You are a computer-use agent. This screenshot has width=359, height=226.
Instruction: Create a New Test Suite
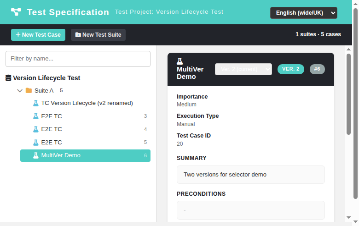98,35
